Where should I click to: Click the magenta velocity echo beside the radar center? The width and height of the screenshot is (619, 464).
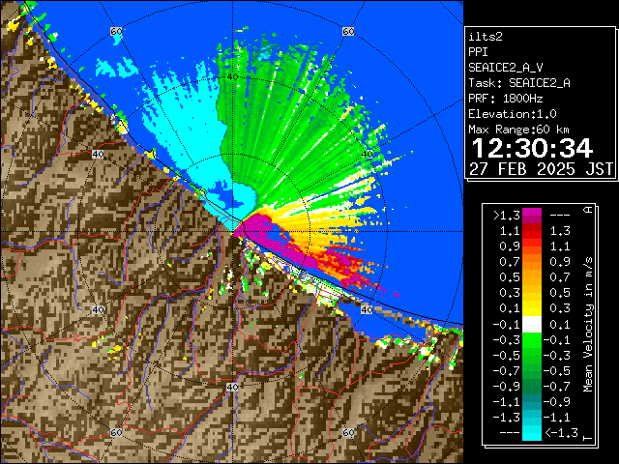tap(257, 224)
